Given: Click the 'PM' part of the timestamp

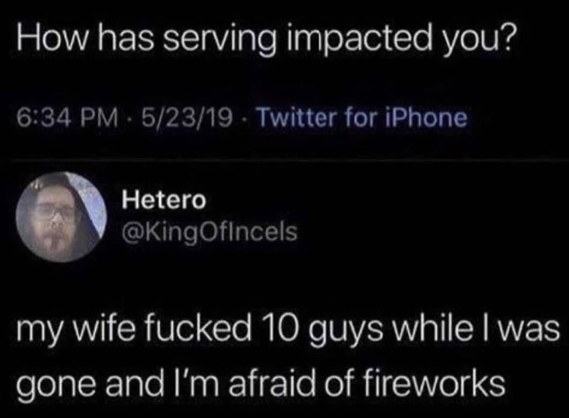Looking at the screenshot, I should 99,118.
